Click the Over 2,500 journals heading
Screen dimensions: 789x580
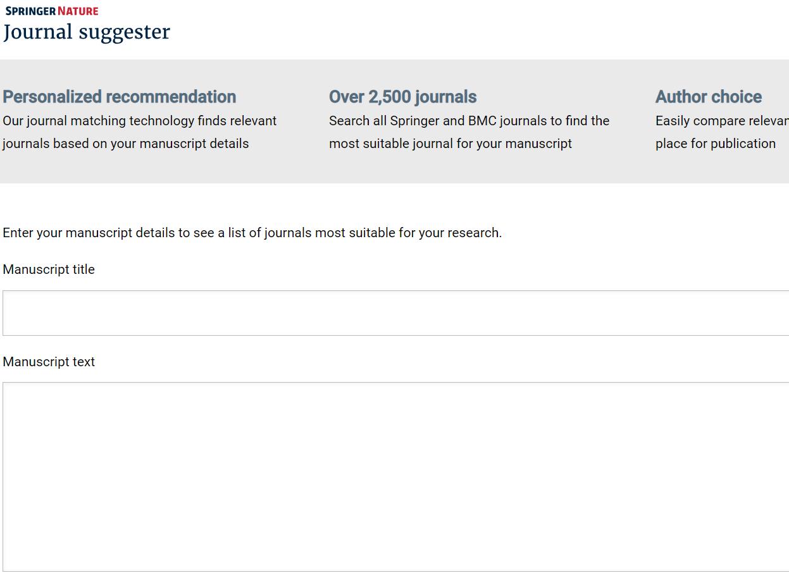coord(402,97)
